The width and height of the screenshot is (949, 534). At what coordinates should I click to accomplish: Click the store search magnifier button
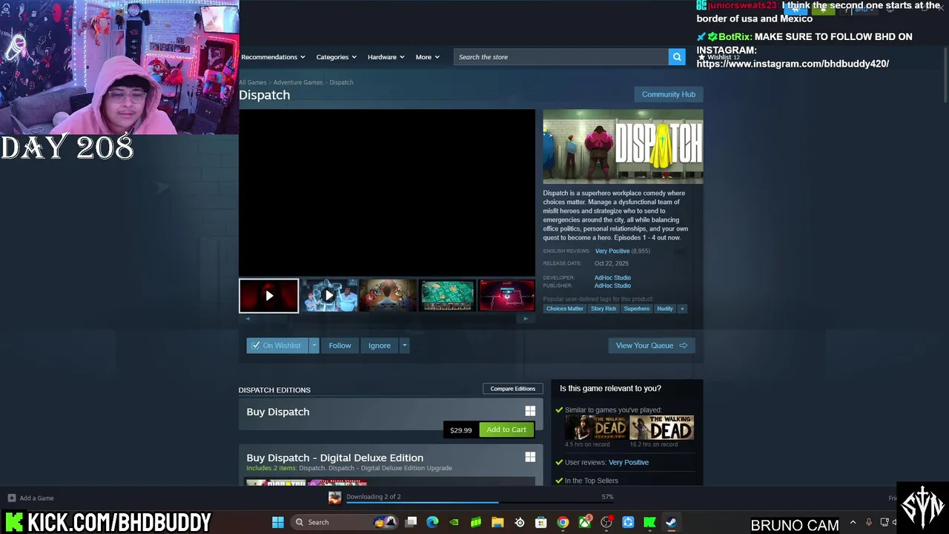tap(677, 57)
